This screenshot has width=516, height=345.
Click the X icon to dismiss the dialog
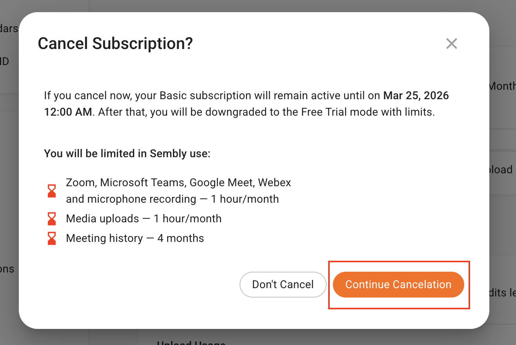click(x=451, y=44)
